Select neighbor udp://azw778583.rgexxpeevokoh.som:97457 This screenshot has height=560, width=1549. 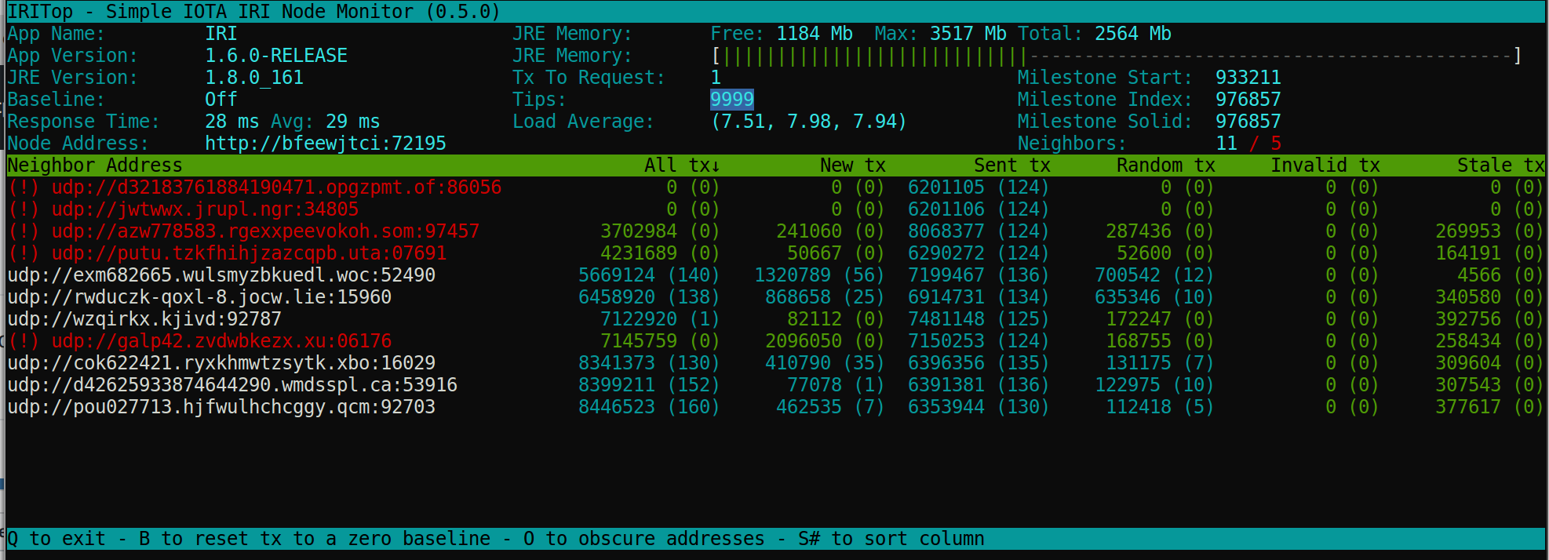pyautogui.click(x=243, y=231)
